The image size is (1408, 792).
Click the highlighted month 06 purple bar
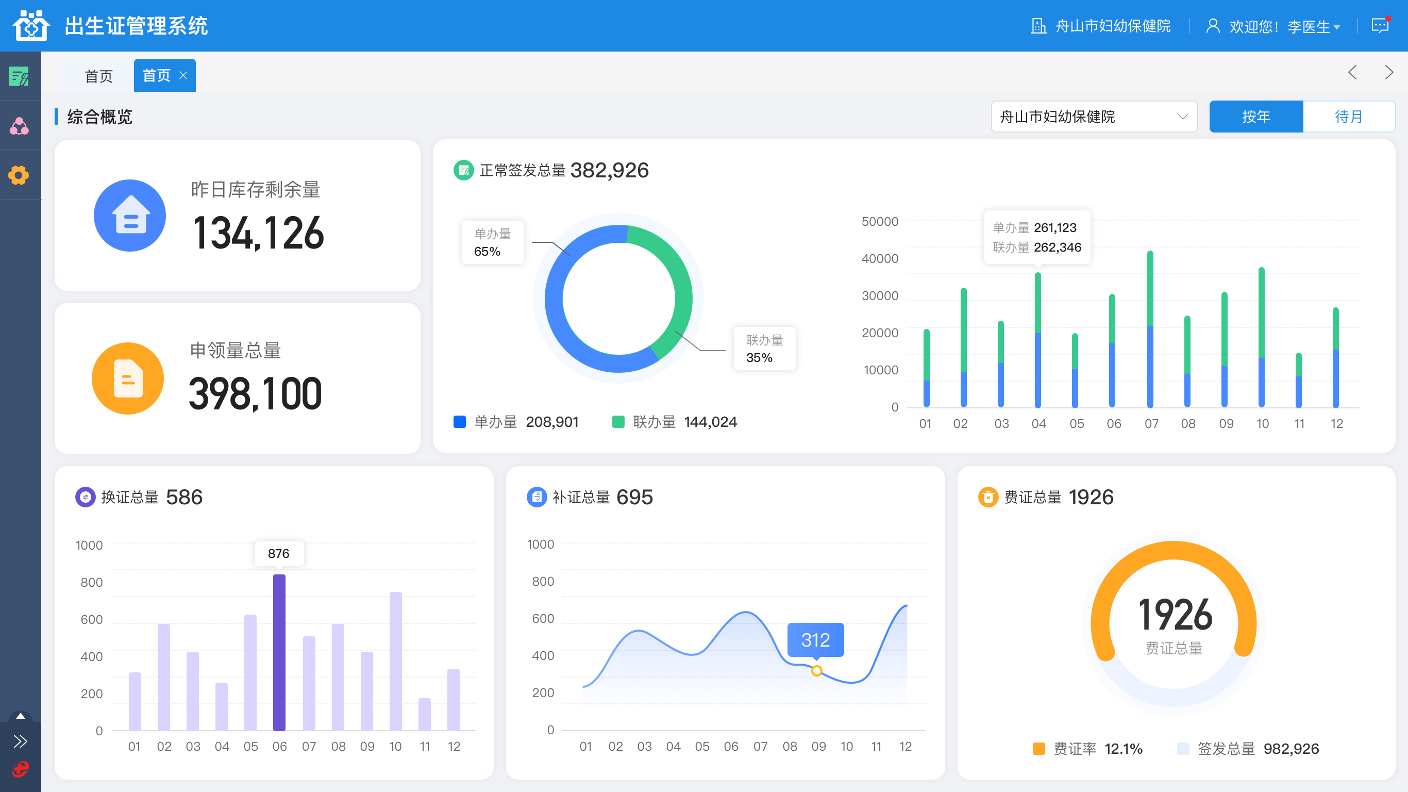279,653
